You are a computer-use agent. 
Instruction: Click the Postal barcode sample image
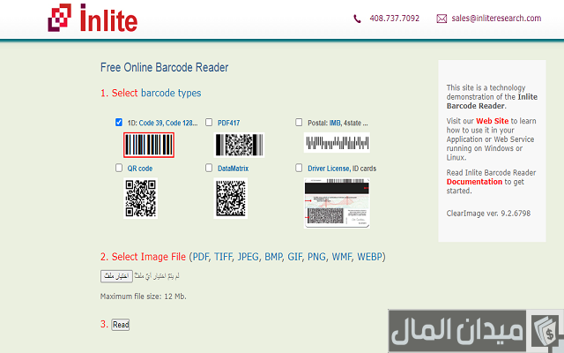click(x=337, y=143)
